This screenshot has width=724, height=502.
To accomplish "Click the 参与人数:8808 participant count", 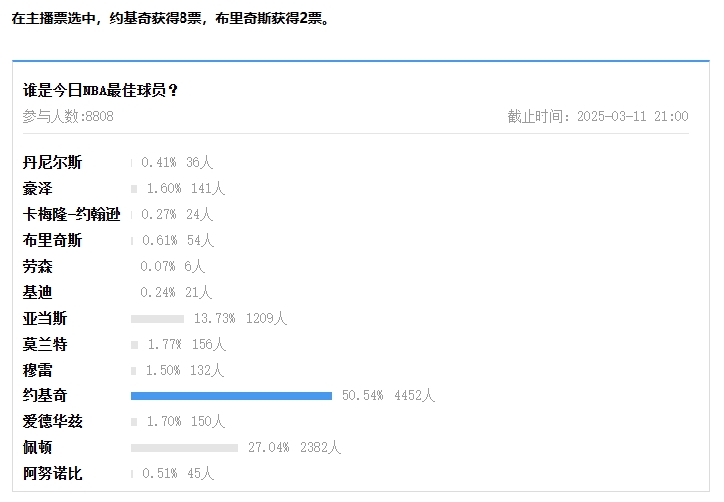I will [68, 117].
